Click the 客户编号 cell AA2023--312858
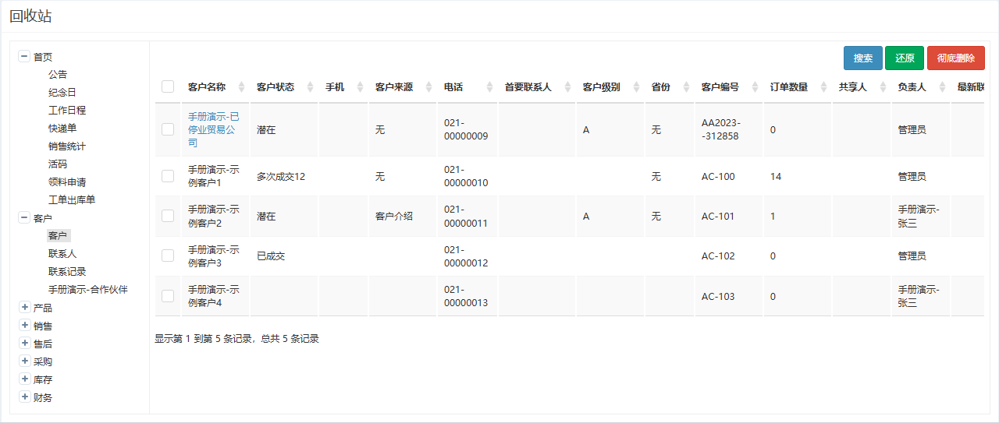Screen dimensions: 999x423 (721, 129)
